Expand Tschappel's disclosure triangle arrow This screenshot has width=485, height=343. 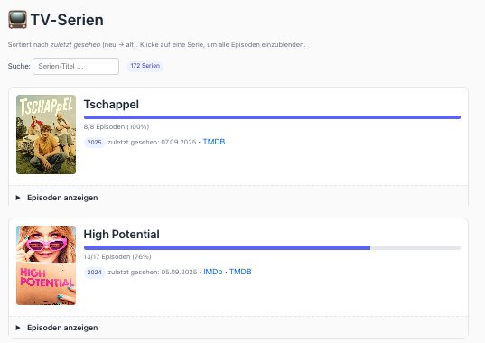pyautogui.click(x=18, y=198)
